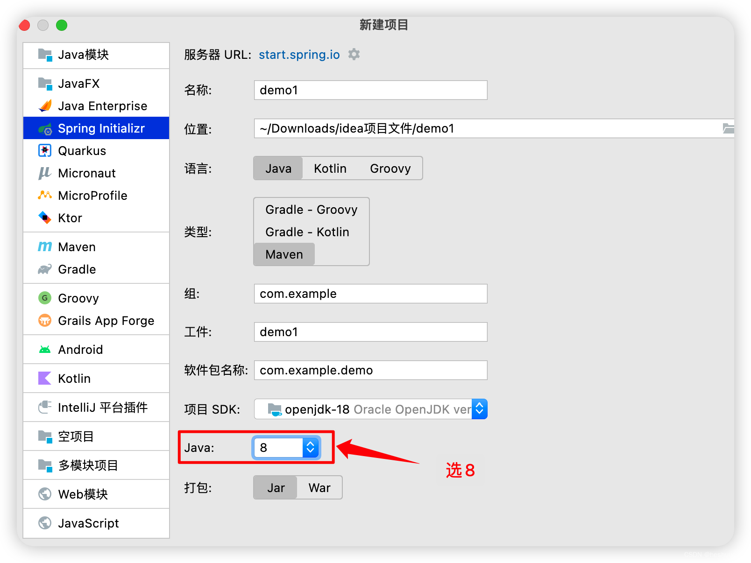Select Java language option
The image size is (751, 563).
278,169
